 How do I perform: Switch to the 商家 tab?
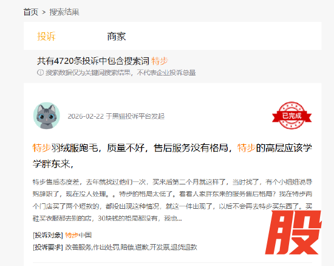click(x=117, y=37)
